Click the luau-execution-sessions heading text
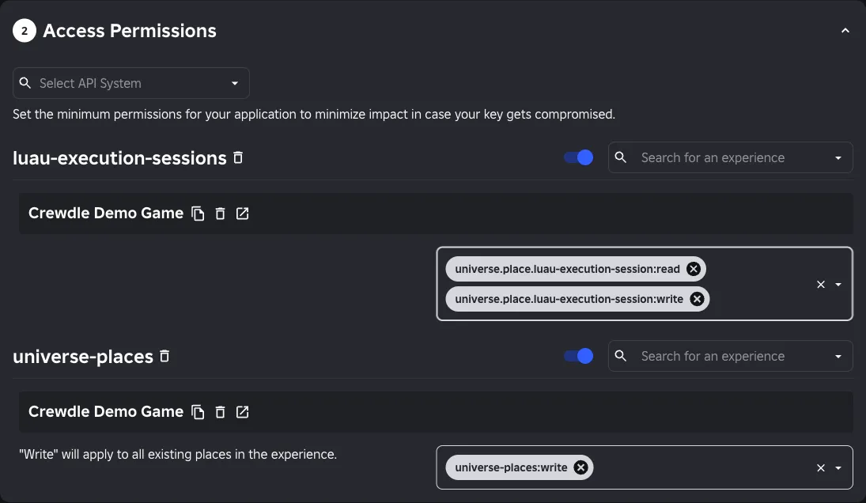866x503 pixels. click(120, 158)
